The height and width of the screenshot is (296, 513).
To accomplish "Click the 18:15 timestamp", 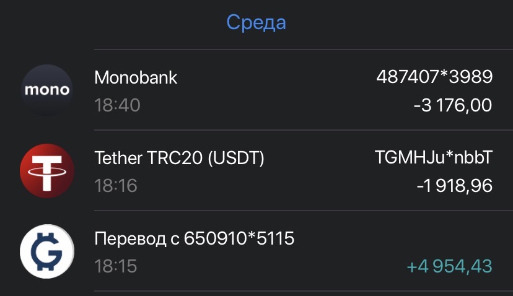I will [115, 266].
